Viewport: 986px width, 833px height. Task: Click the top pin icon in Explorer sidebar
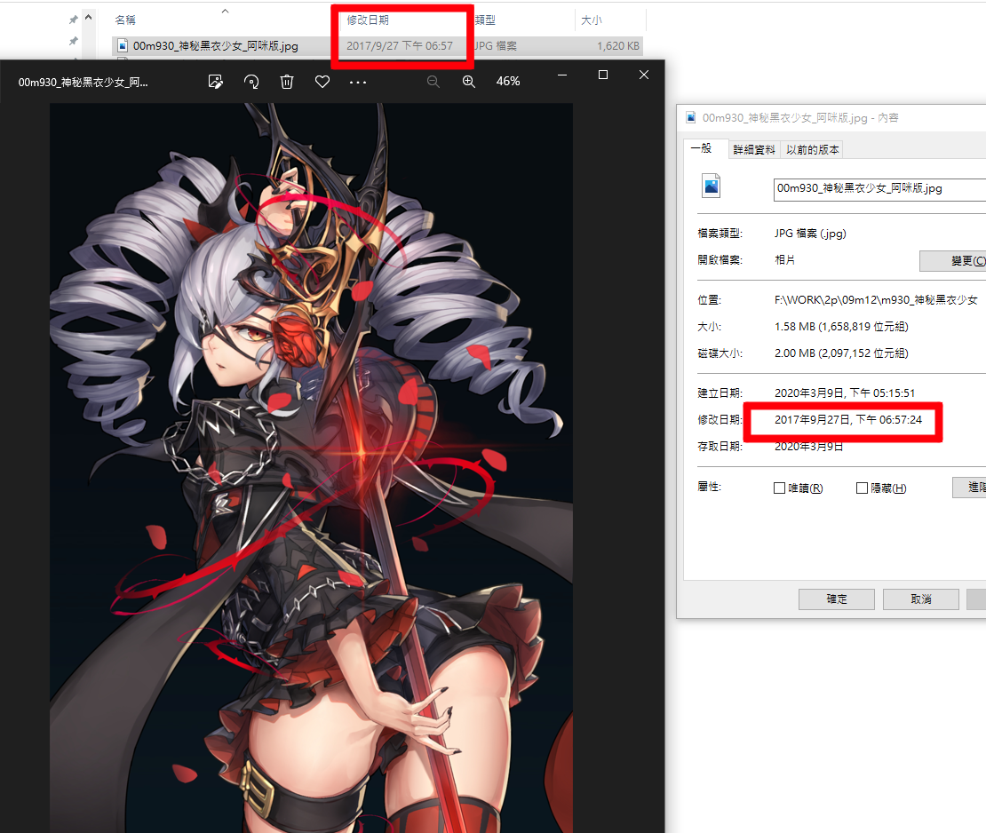pos(74,20)
